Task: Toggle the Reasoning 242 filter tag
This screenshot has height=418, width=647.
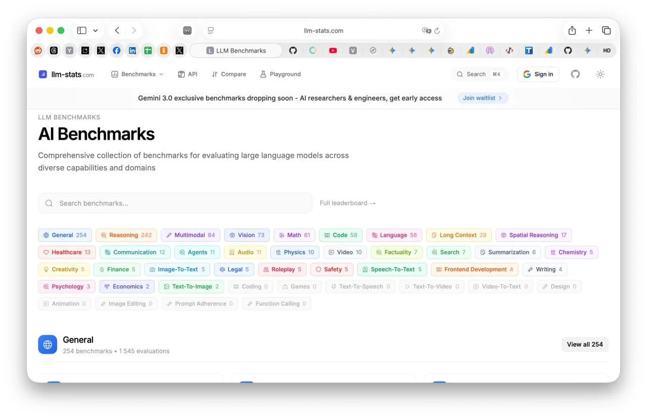Action: point(126,235)
